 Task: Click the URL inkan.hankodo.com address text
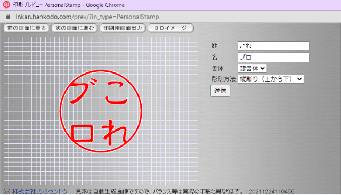(x=87, y=17)
